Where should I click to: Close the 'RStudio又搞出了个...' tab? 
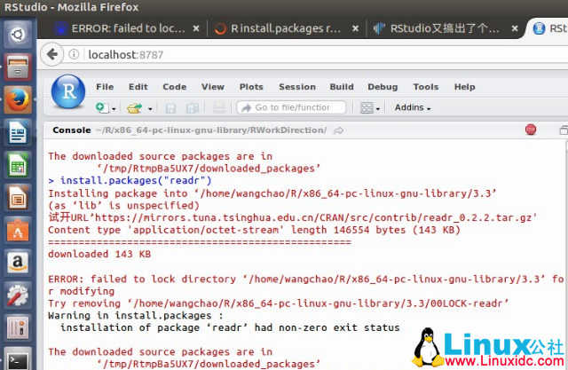coord(515,28)
